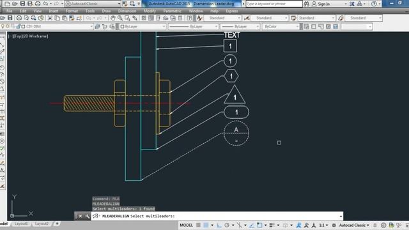This screenshot has height=230, width=409.
Task: Click the Help question mark toolbar icon
Action: [x=189, y=18]
